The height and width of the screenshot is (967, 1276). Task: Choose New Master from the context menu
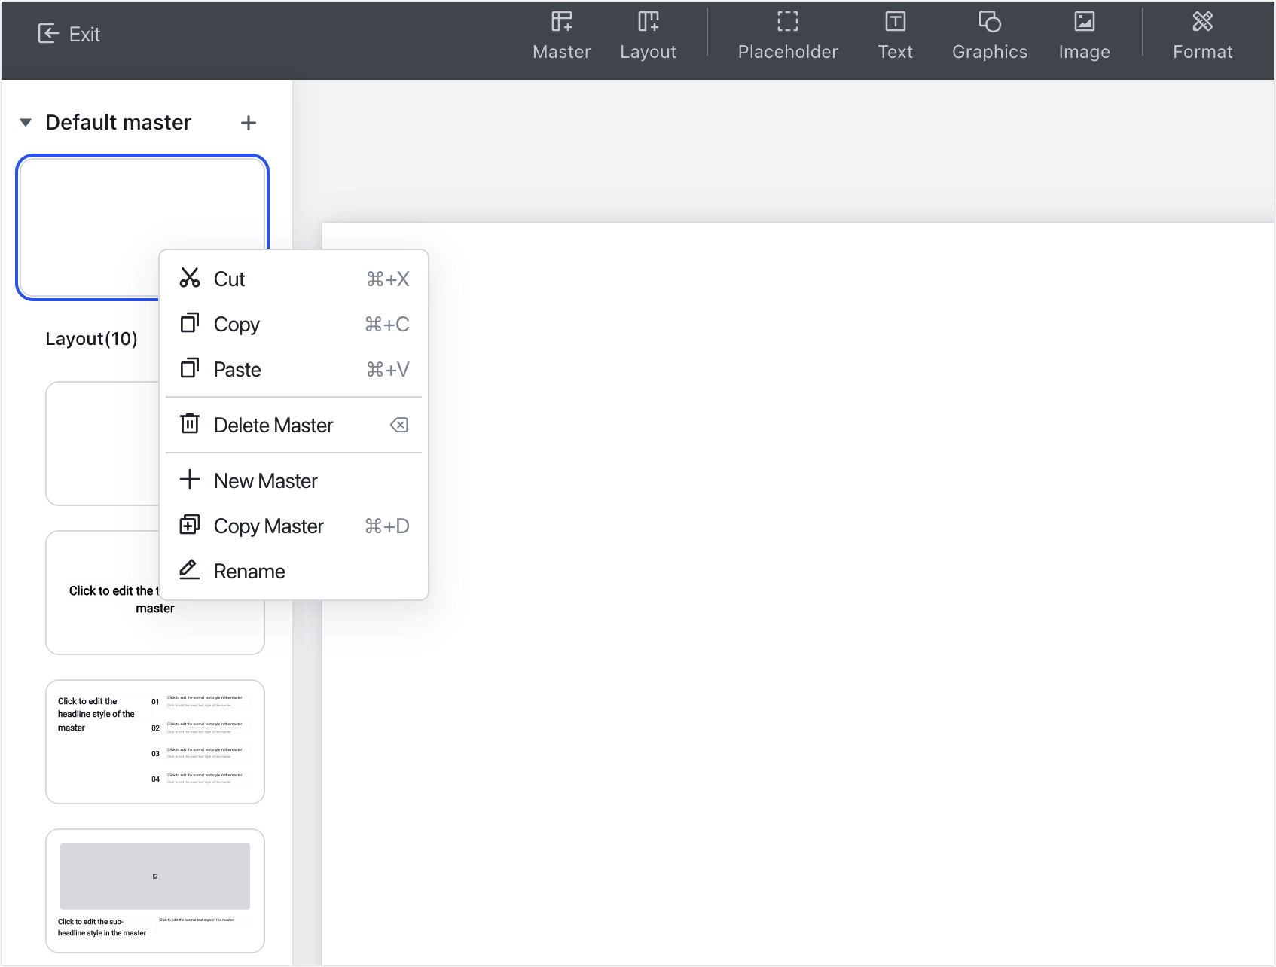pyautogui.click(x=266, y=480)
